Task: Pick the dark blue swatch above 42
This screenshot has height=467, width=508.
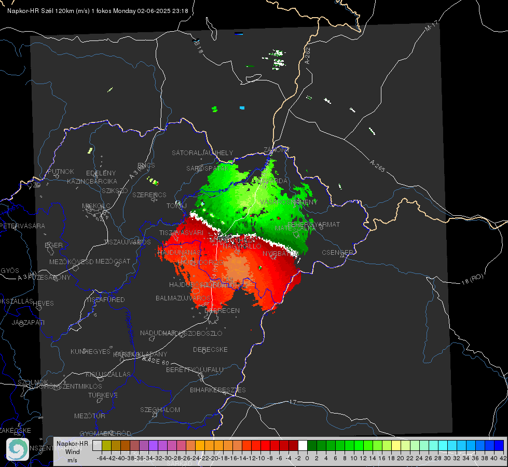Action: coord(499,446)
